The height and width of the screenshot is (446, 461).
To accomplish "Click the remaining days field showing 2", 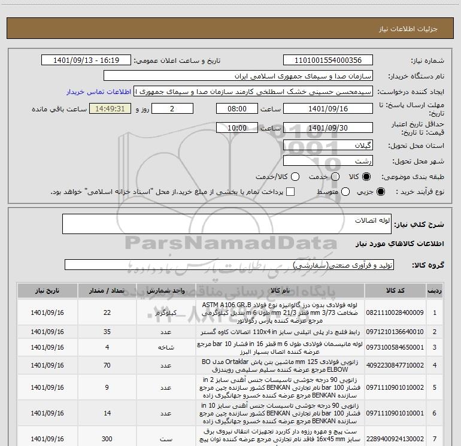I will click(172, 109).
